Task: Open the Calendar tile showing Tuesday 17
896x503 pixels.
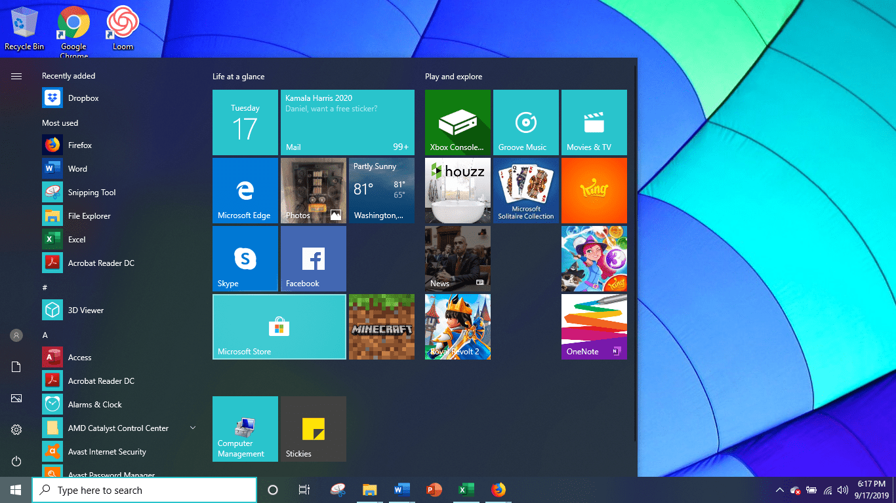Action: [245, 122]
